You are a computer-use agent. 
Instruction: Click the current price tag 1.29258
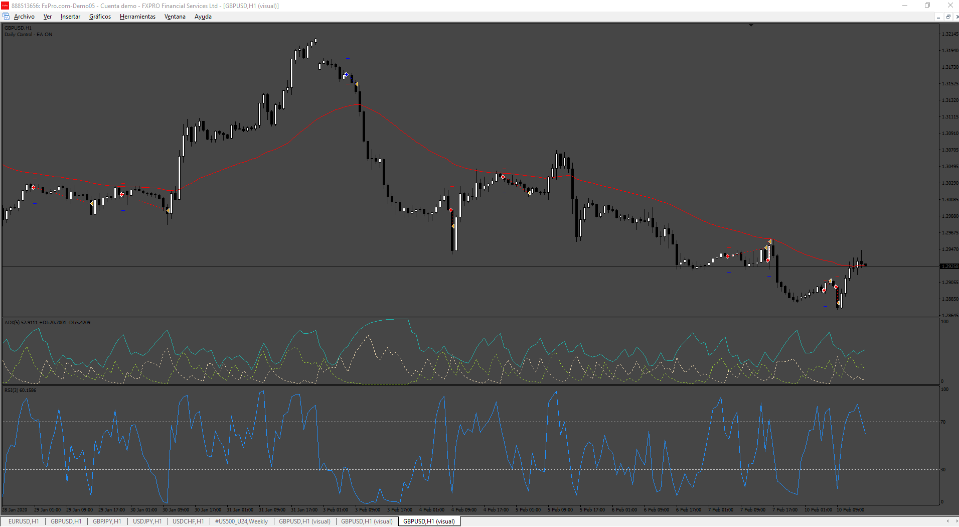949,267
